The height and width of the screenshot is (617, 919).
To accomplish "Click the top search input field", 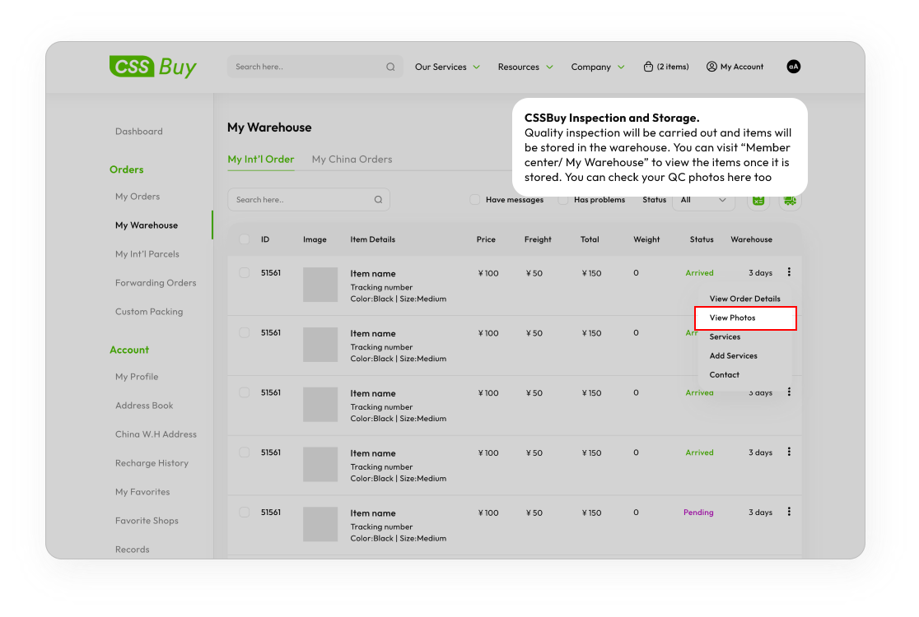I will coord(305,67).
